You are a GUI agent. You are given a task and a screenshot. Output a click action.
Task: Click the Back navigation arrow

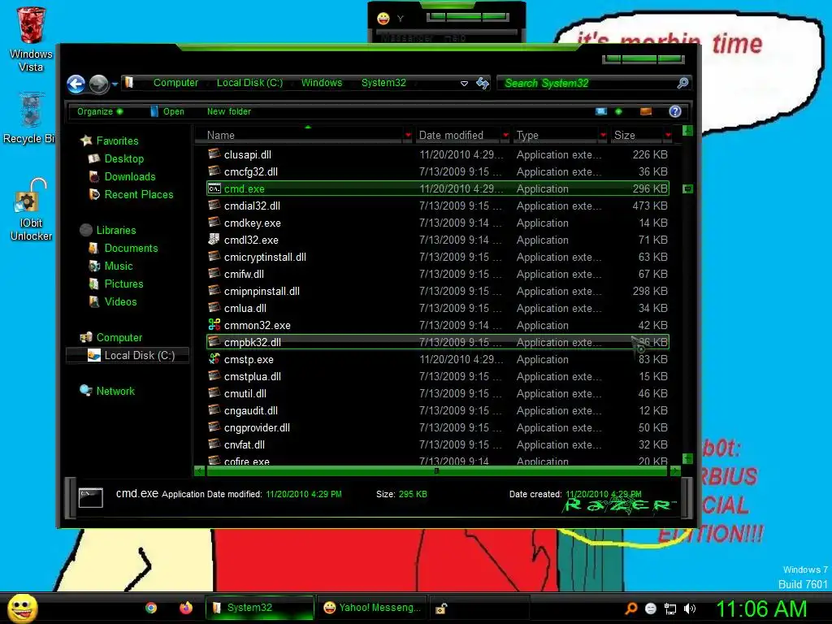76,84
